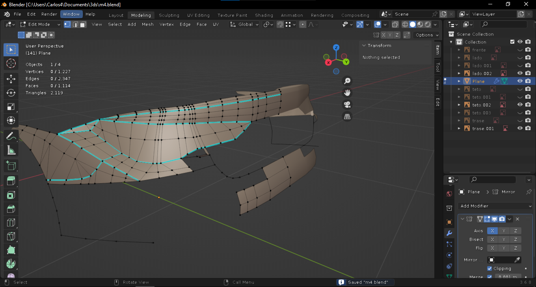Open the Mesh menu

pos(147,24)
